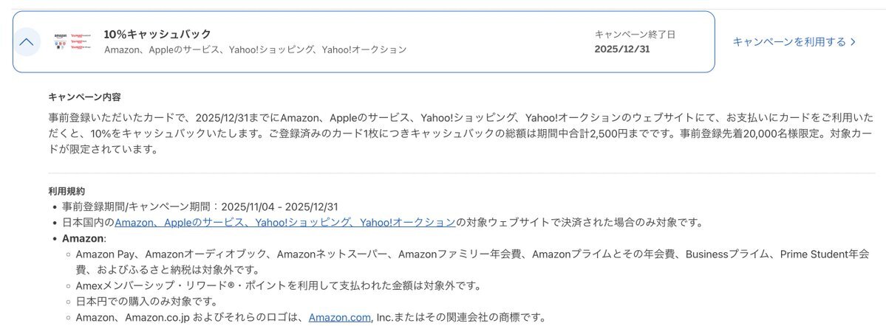
Task: Click the キャンペーン終了日 label
Action: point(635,35)
